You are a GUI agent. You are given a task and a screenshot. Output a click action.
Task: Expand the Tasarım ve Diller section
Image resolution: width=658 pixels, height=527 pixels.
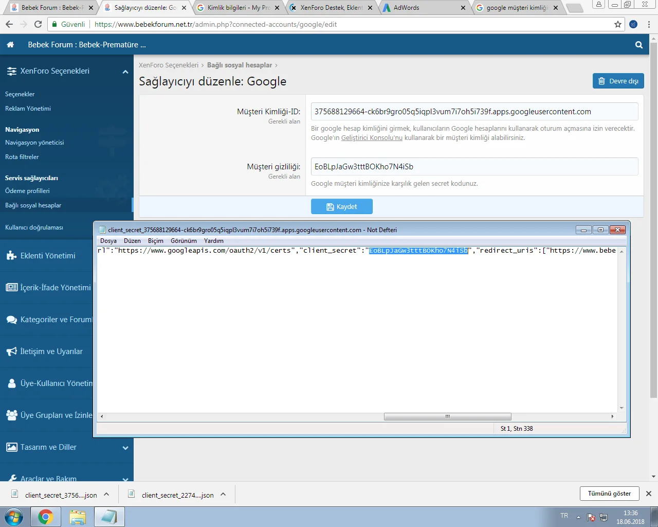coord(125,448)
